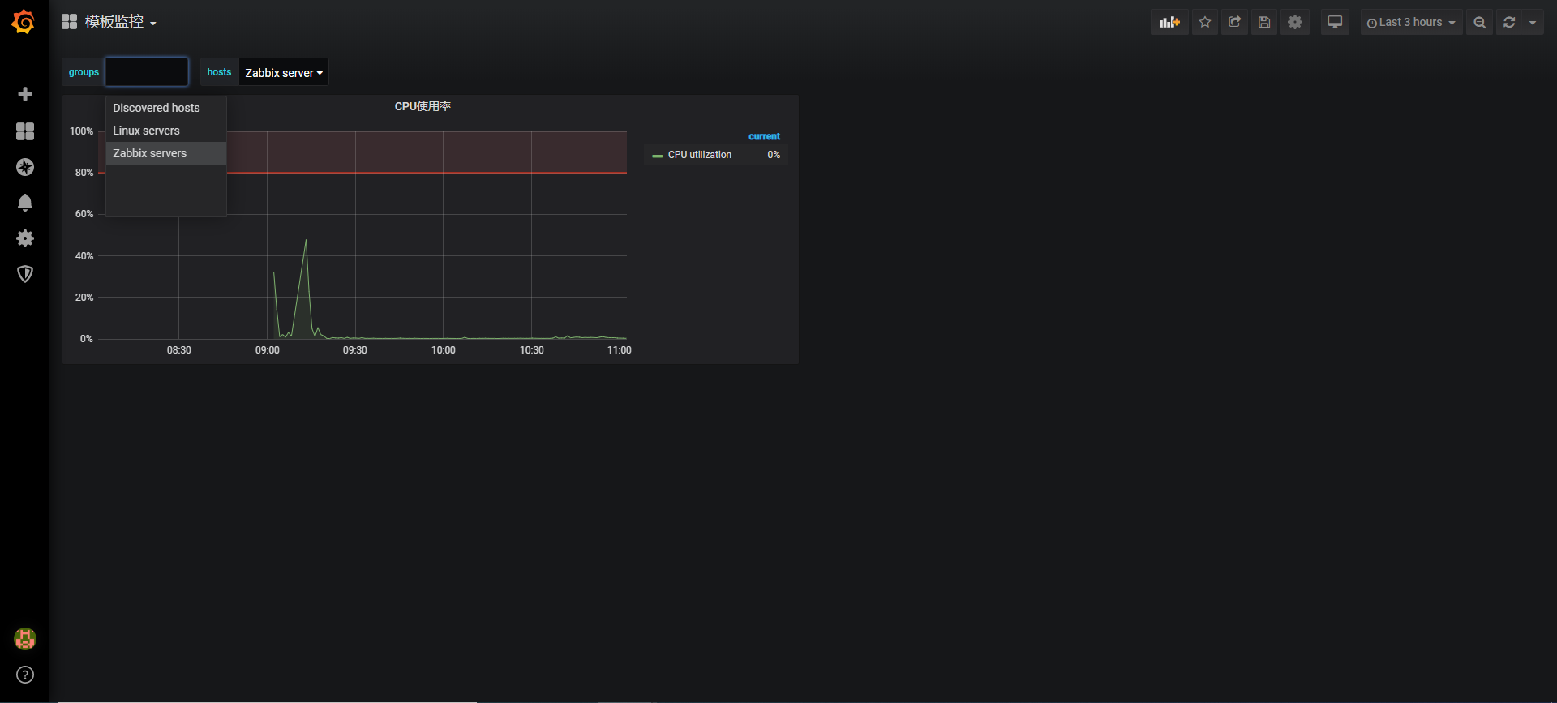Click the groups variable label
The image size is (1557, 703).
point(84,72)
